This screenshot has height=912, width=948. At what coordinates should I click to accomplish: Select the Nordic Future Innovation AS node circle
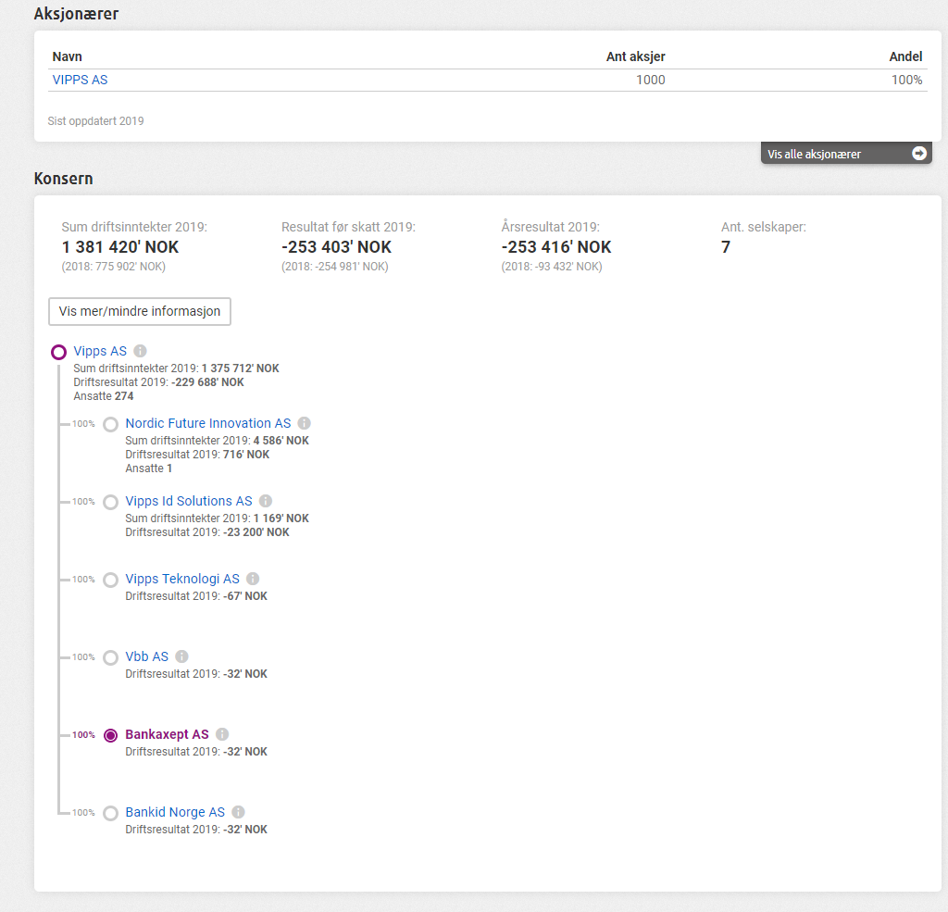111,425
